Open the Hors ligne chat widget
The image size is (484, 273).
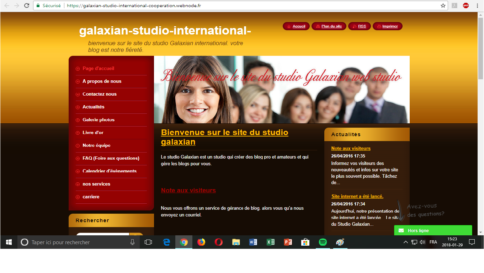[x=433, y=230]
